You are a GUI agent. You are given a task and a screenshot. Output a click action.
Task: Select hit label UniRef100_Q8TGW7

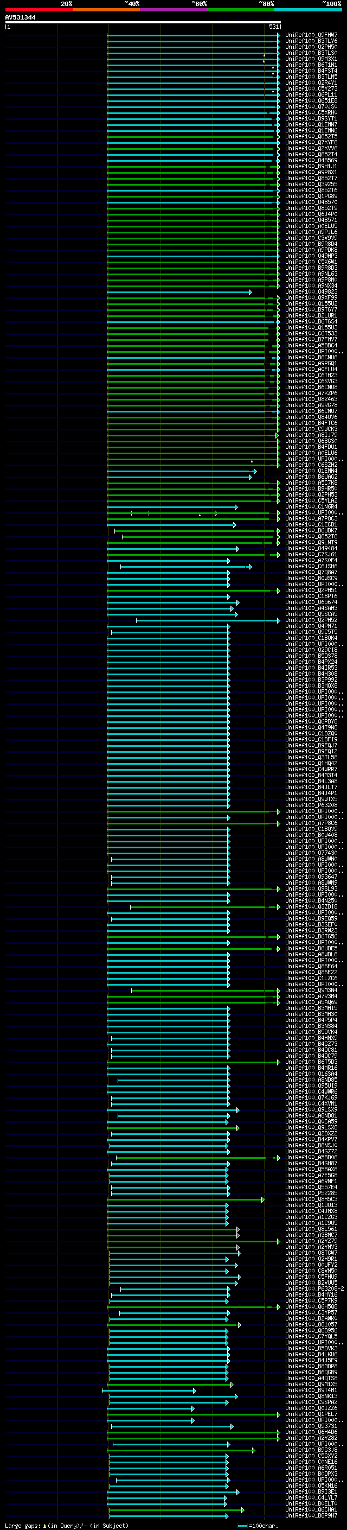(311, 1253)
